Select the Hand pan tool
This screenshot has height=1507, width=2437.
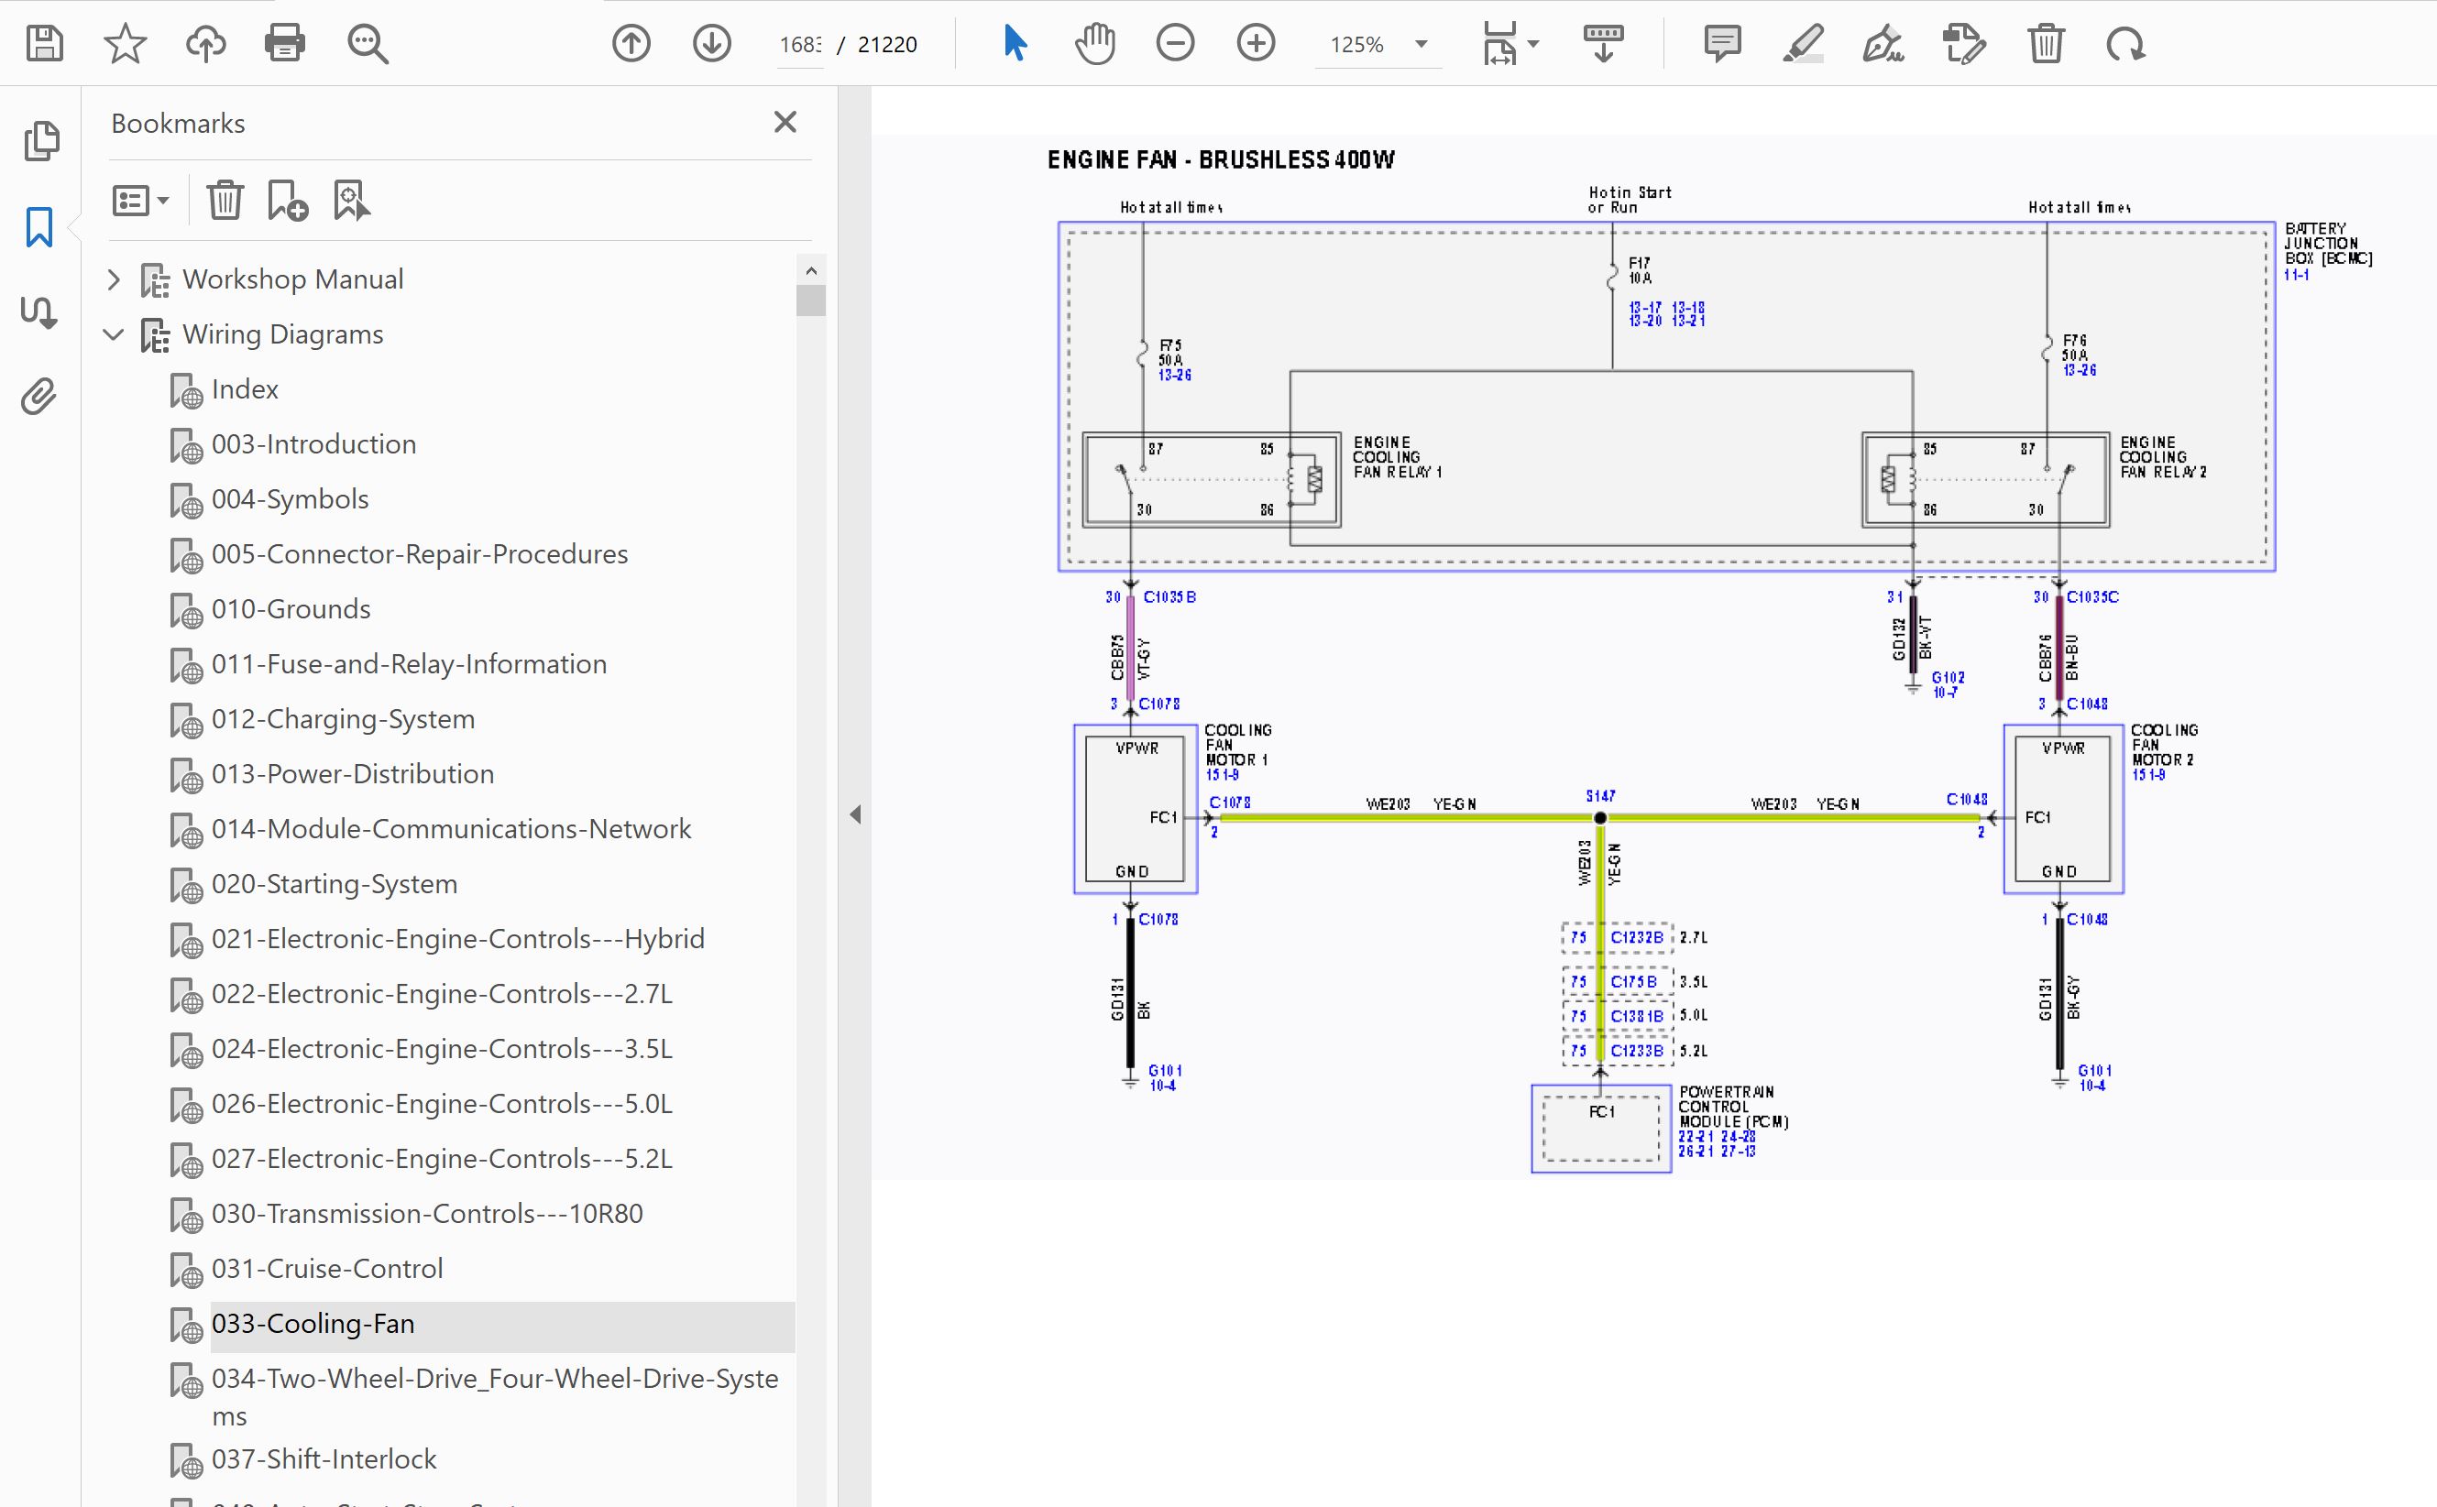pos(1095,44)
